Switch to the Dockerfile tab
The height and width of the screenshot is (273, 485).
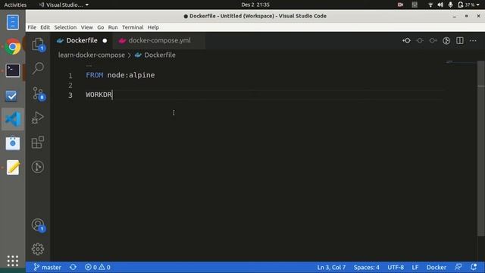tap(81, 40)
